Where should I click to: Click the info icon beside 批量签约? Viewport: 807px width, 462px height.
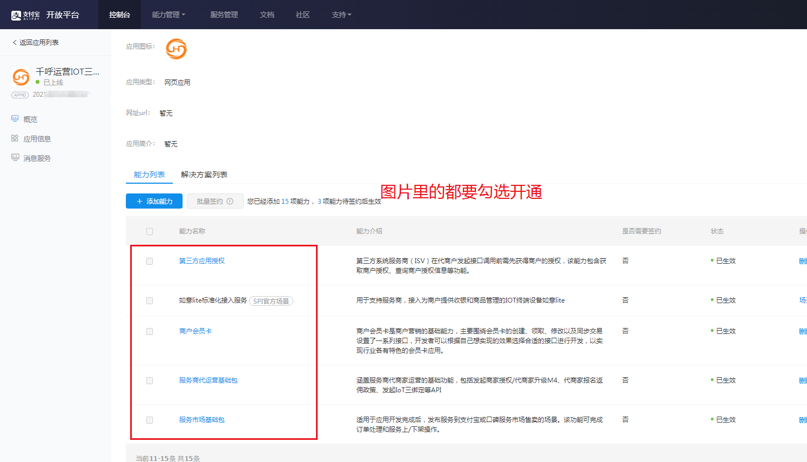230,201
